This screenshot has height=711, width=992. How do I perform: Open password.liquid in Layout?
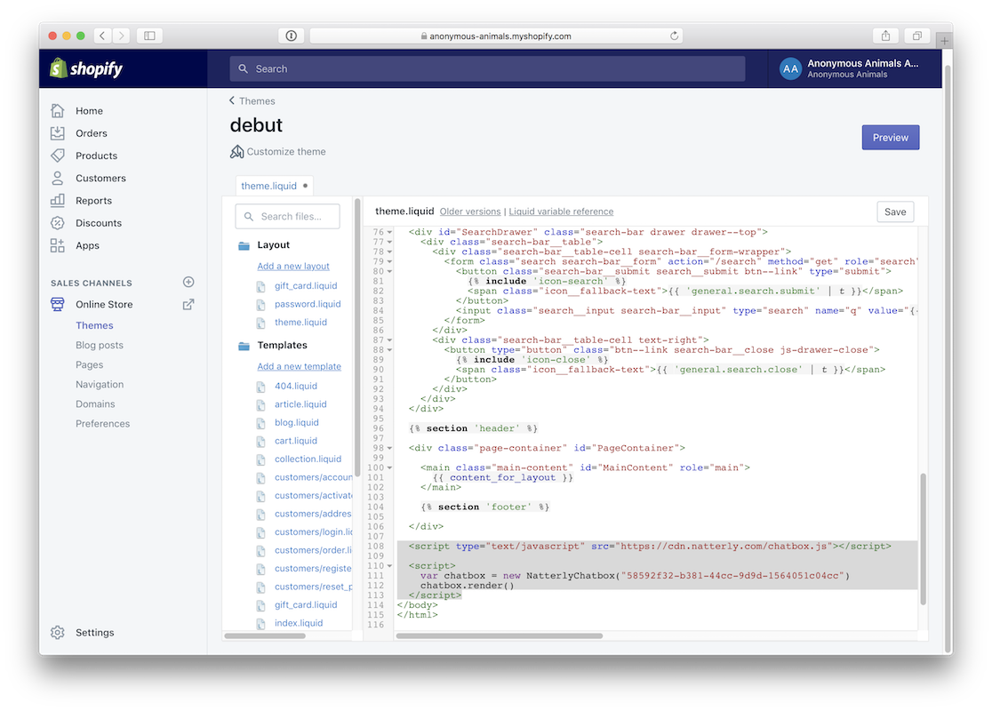[308, 304]
